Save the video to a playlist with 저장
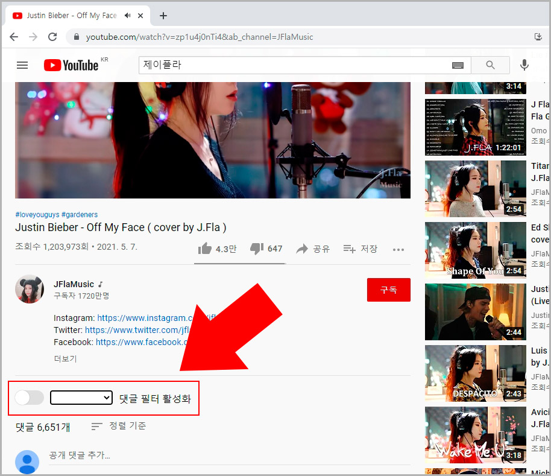 tap(360, 249)
